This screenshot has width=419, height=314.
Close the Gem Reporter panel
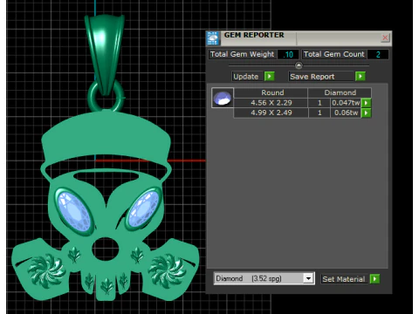pos(385,38)
